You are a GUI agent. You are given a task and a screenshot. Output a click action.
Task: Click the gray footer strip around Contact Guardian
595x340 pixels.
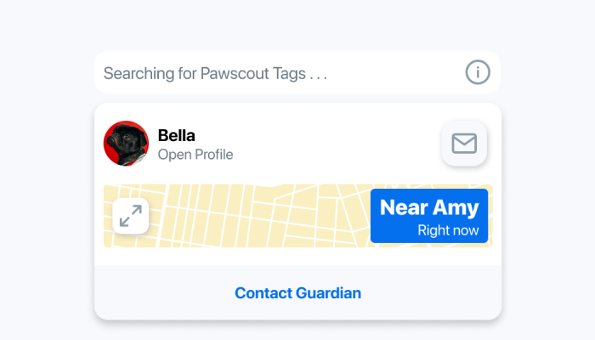[x=297, y=292]
